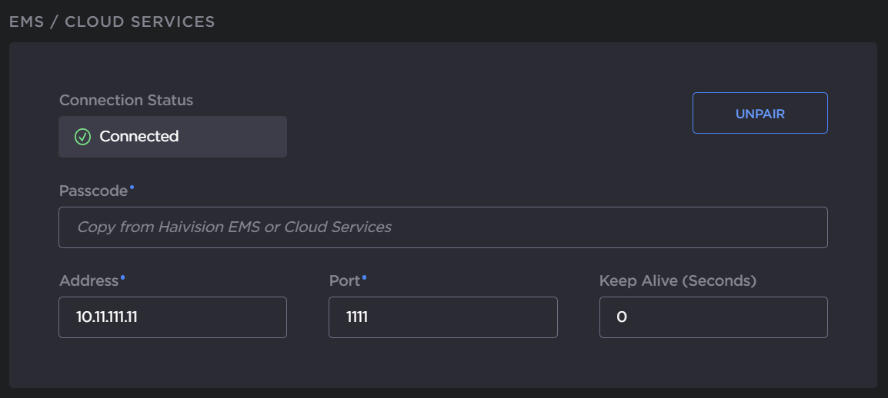Click the green connected checkmark icon
Image resolution: width=888 pixels, height=398 pixels.
[x=82, y=137]
